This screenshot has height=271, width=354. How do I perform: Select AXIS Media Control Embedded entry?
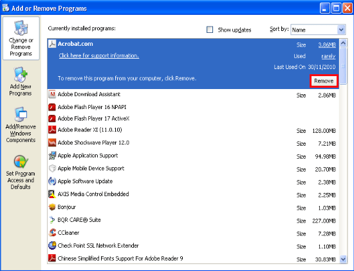point(93,194)
